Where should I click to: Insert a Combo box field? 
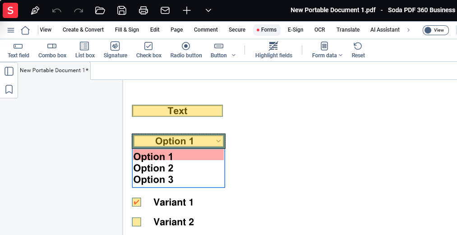(x=52, y=50)
